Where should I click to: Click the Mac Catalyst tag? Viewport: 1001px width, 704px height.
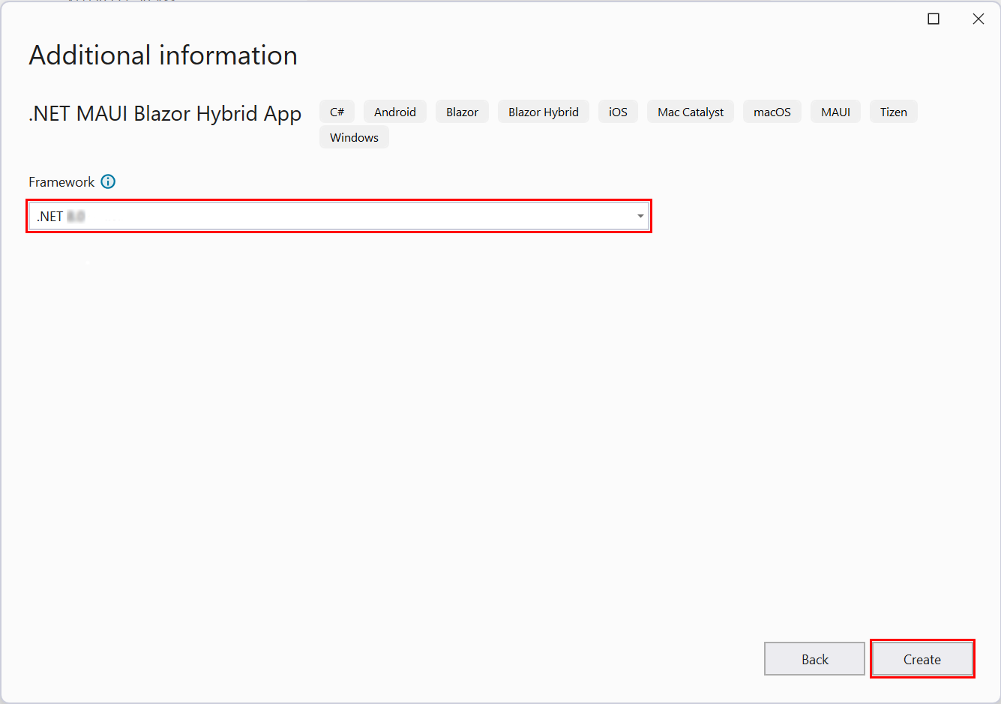click(690, 111)
